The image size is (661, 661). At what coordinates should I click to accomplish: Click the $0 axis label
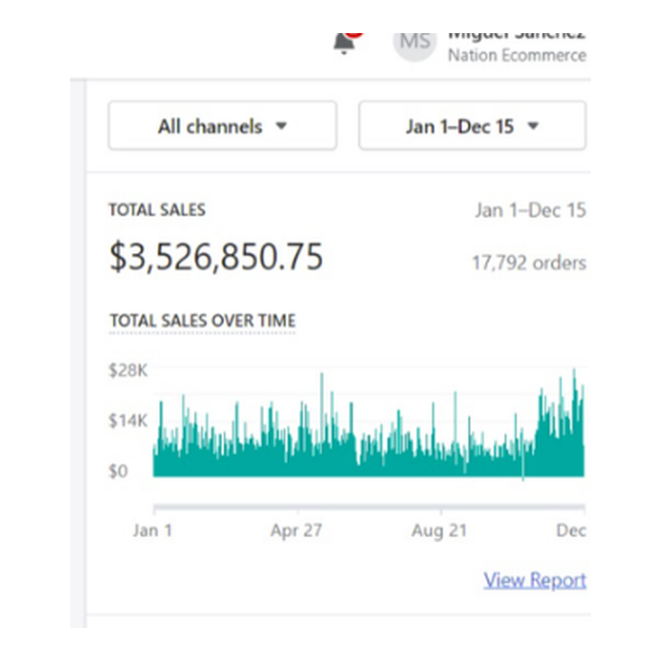pos(118,471)
